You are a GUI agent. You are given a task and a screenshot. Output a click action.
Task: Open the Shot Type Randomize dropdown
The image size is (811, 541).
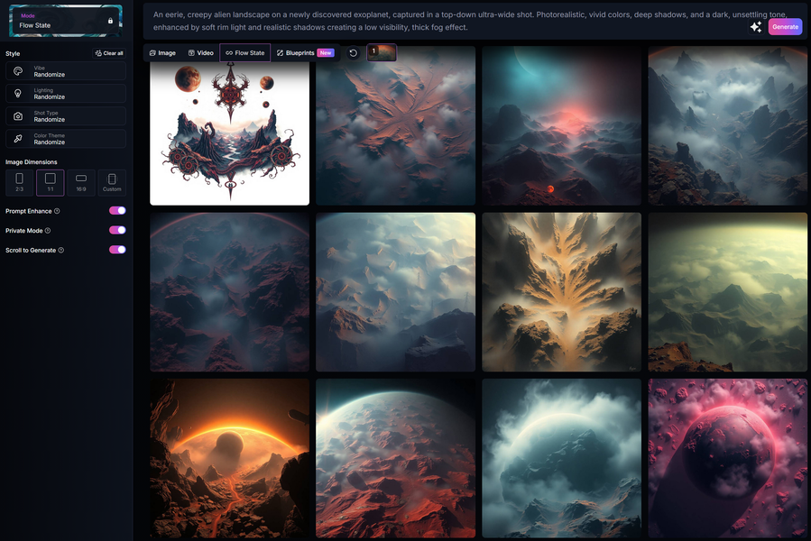(x=66, y=116)
